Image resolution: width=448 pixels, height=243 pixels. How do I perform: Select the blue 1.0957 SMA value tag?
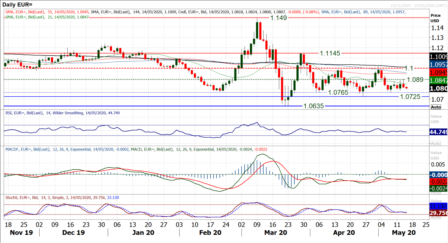[438, 65]
